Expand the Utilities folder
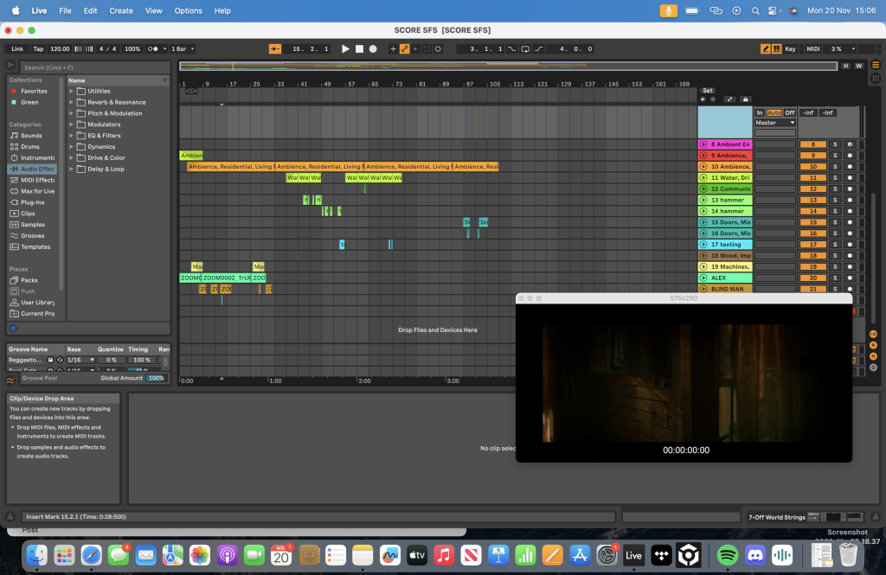This screenshot has height=575, width=886. pos(72,91)
